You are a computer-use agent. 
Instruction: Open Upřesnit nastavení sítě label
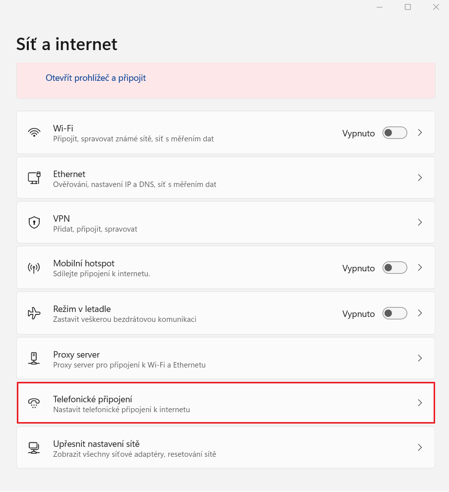click(96, 444)
